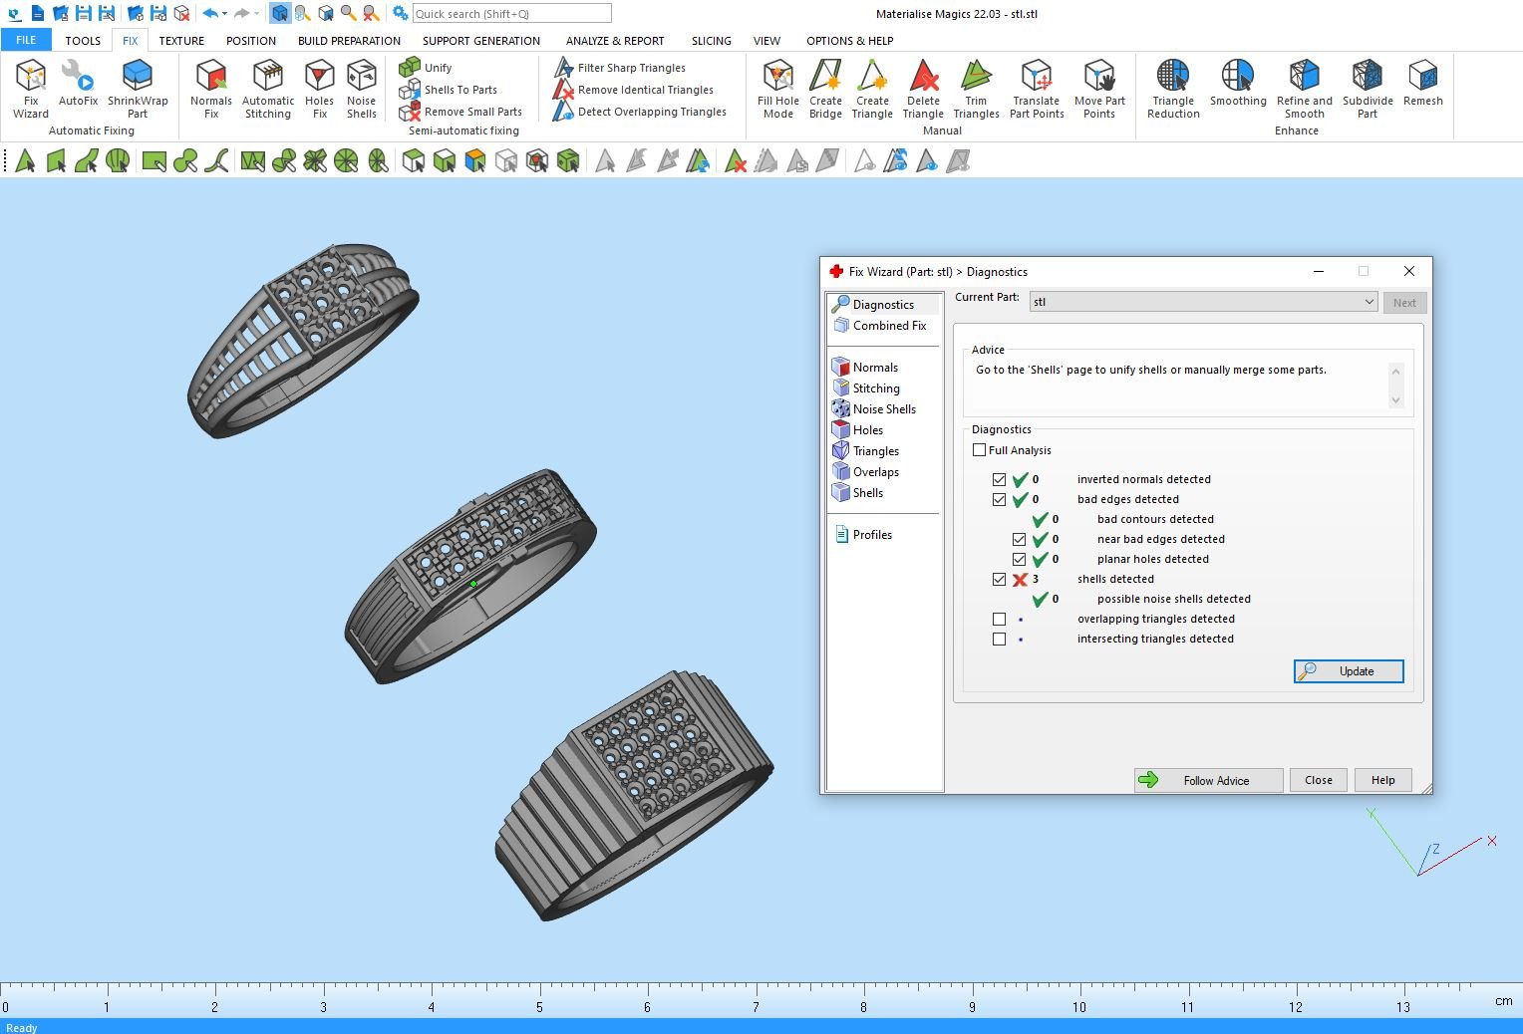1523x1034 pixels.
Task: Click the Smoothing enhance tool
Action: pyautogui.click(x=1237, y=86)
